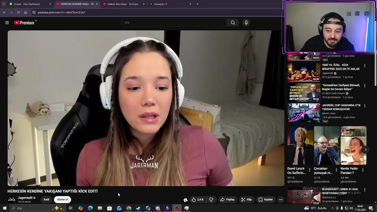
Task: Open OBS Studio from taskbar
Action: coord(177,208)
